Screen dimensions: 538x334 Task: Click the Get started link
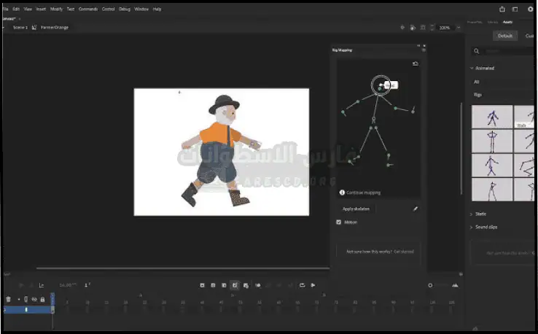pos(404,251)
